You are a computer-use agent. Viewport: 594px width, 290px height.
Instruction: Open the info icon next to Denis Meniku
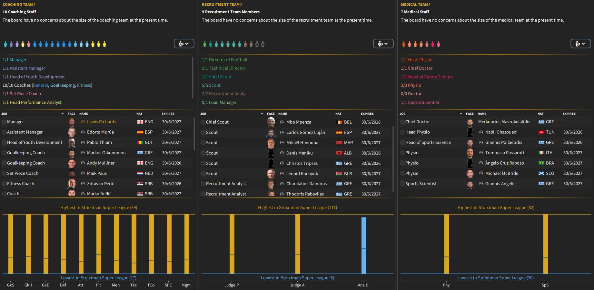[282, 153]
